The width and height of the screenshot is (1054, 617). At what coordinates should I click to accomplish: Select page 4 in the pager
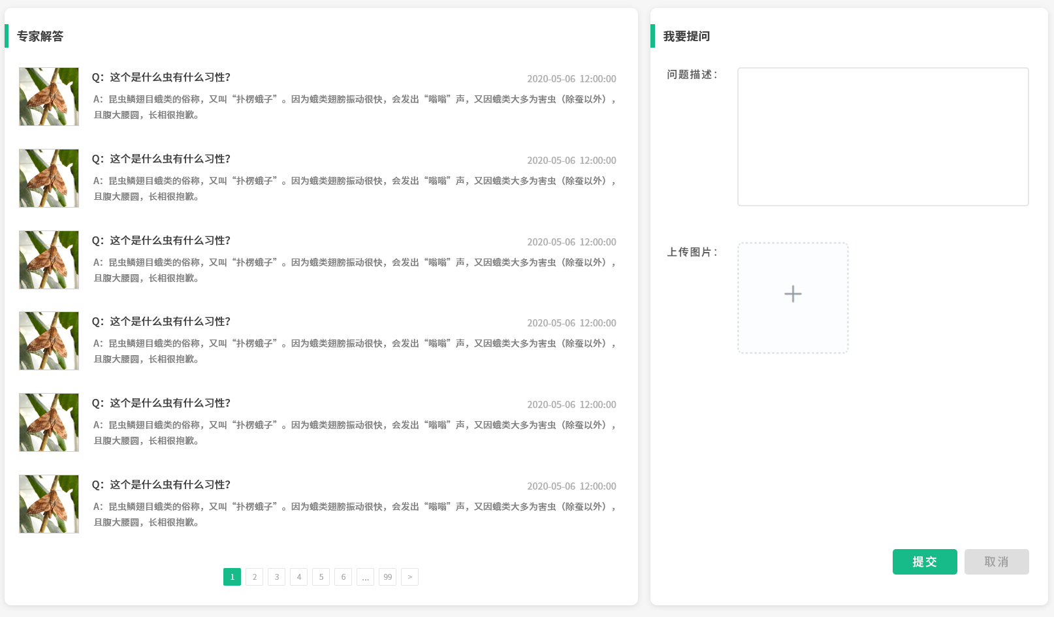click(299, 577)
